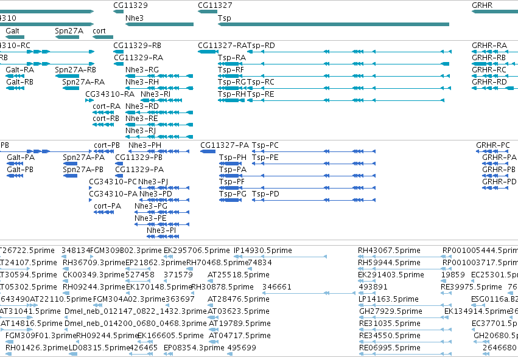Click the CG11329 gene label
This screenshot has width=518, height=357.
(x=130, y=5)
